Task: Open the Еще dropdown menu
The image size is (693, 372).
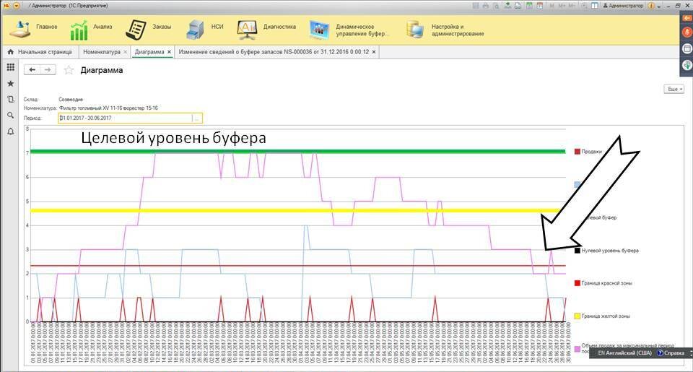Action: (x=674, y=89)
